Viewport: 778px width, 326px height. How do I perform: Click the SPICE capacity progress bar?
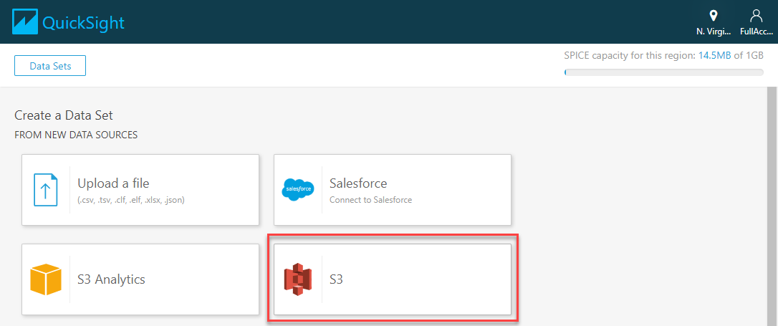tap(664, 72)
